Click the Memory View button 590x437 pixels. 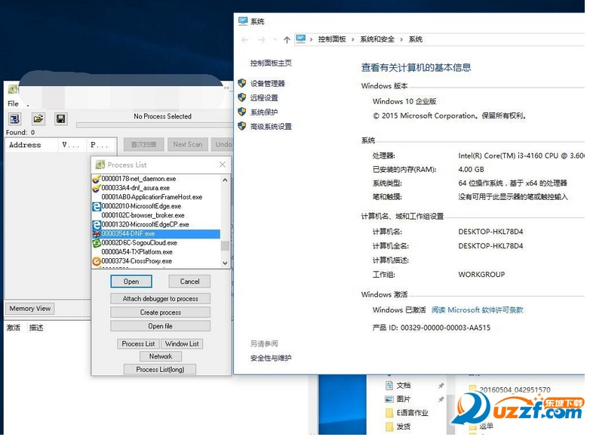click(x=30, y=308)
